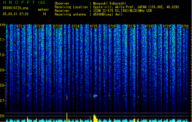Click the 0723 time marker
192x122 pixels.
click(57, 26)
